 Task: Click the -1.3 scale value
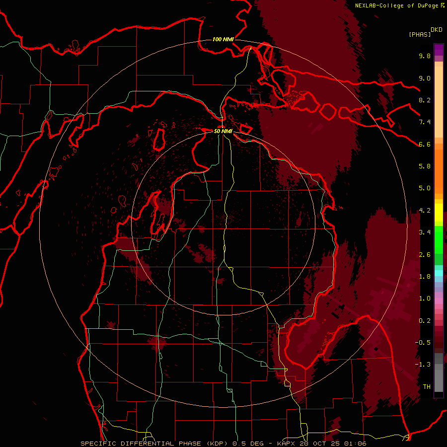click(423, 365)
